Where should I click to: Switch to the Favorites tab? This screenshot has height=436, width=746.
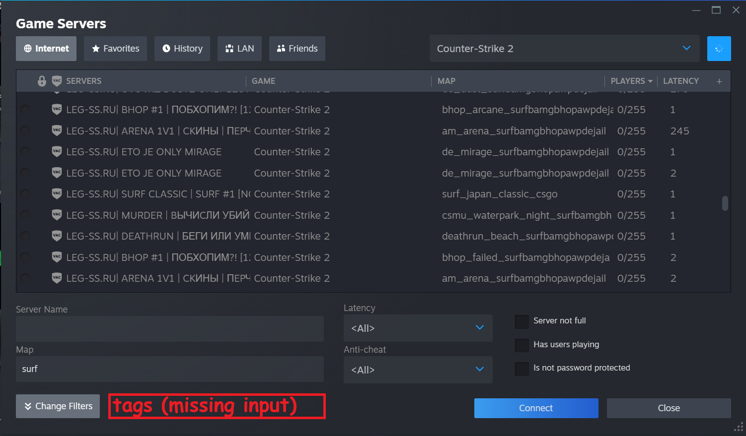click(115, 48)
